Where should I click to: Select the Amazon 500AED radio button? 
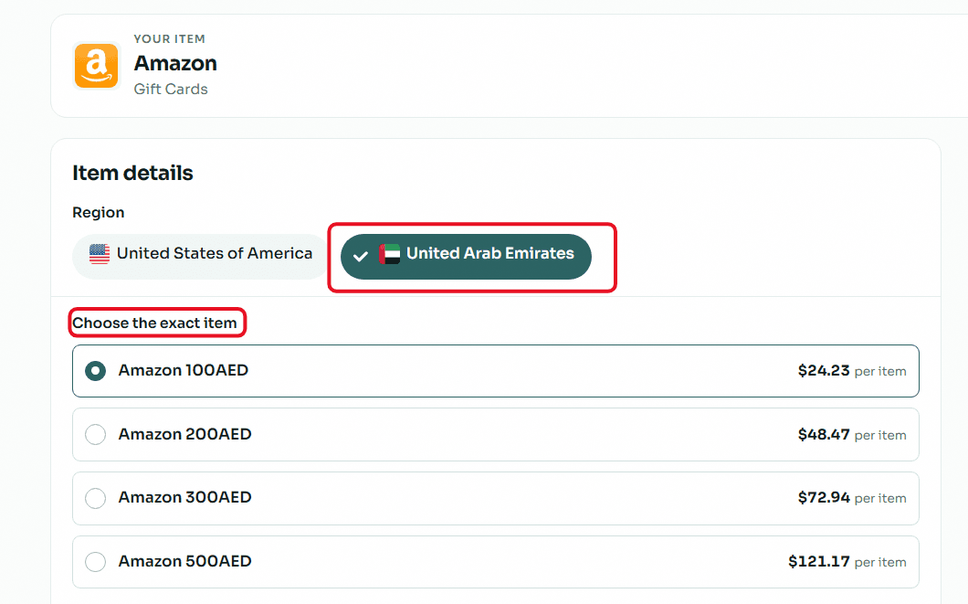click(x=95, y=562)
